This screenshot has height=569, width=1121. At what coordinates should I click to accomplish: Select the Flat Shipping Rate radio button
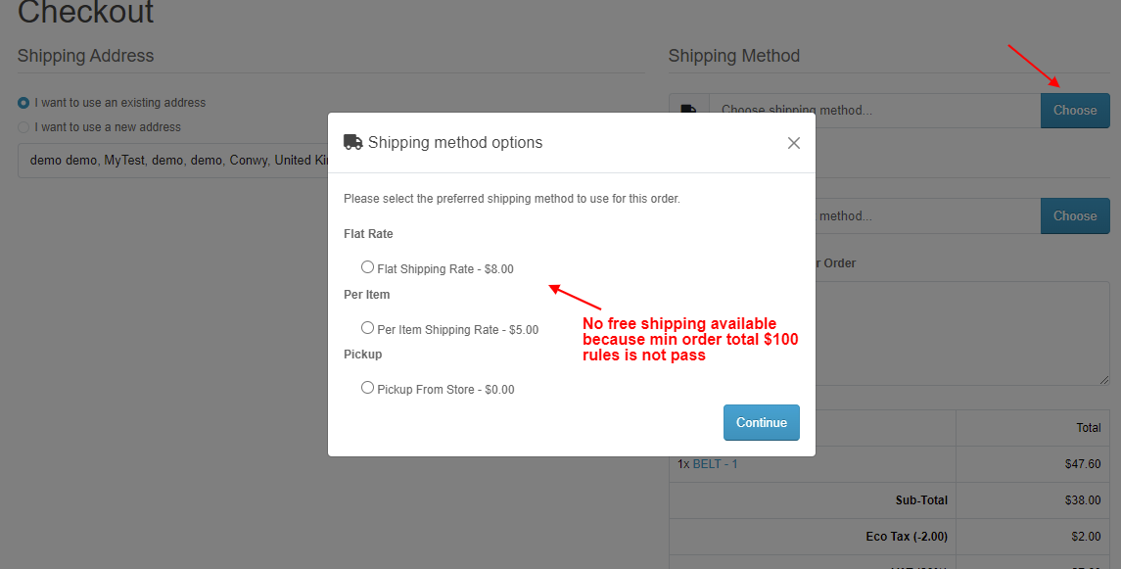coord(367,267)
